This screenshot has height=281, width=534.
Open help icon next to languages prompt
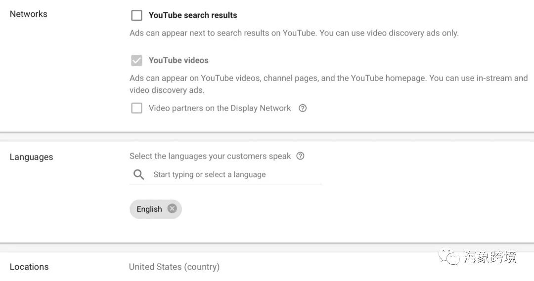pyautogui.click(x=300, y=156)
